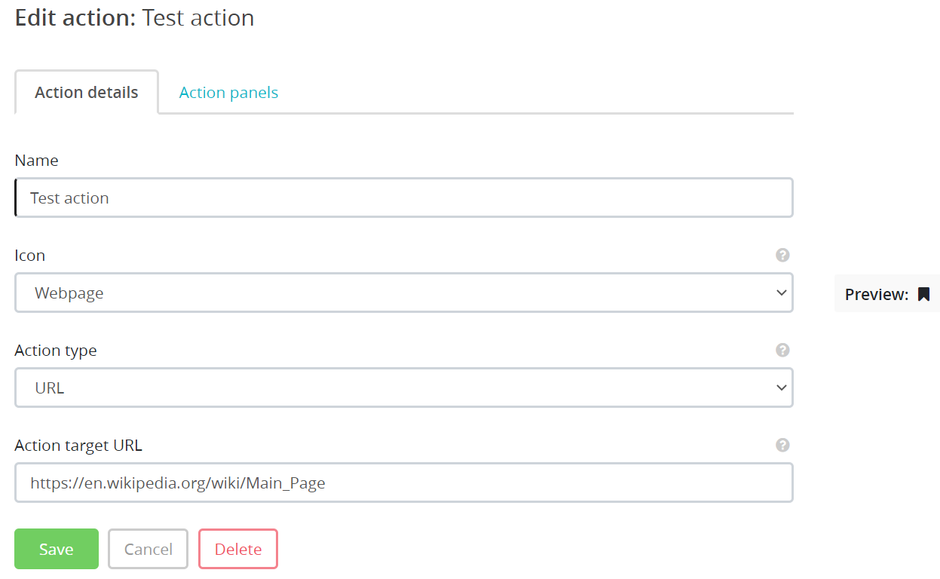Click into the Action target URL field
The width and height of the screenshot is (940, 579).
pyautogui.click(x=403, y=482)
